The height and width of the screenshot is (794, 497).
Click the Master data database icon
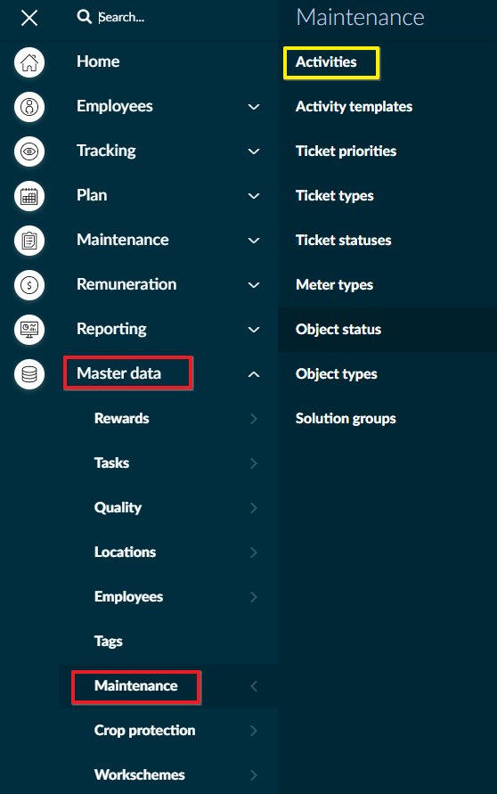29,374
